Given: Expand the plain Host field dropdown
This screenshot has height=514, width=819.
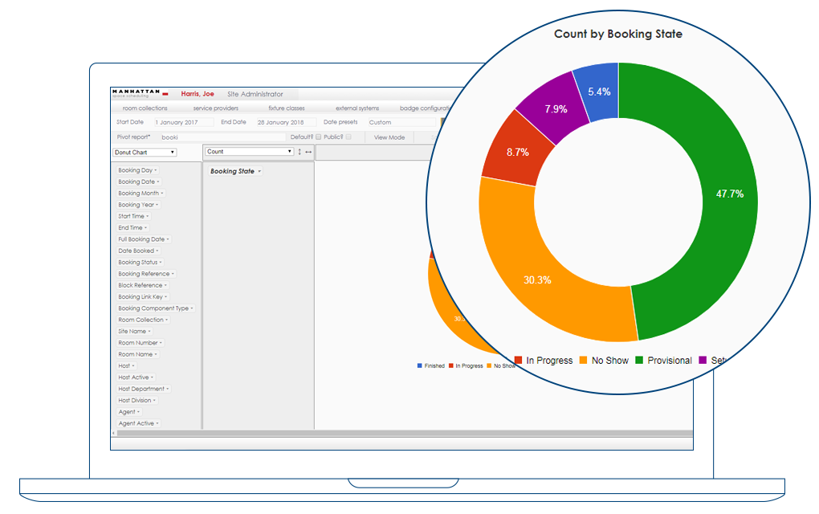Looking at the screenshot, I should [133, 365].
